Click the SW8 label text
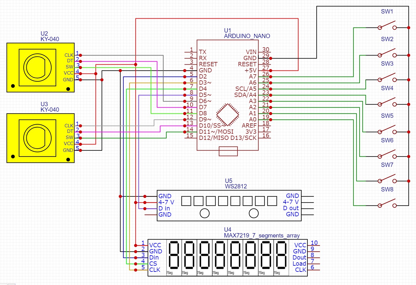The width and height of the screenshot is (416, 285). click(387, 190)
